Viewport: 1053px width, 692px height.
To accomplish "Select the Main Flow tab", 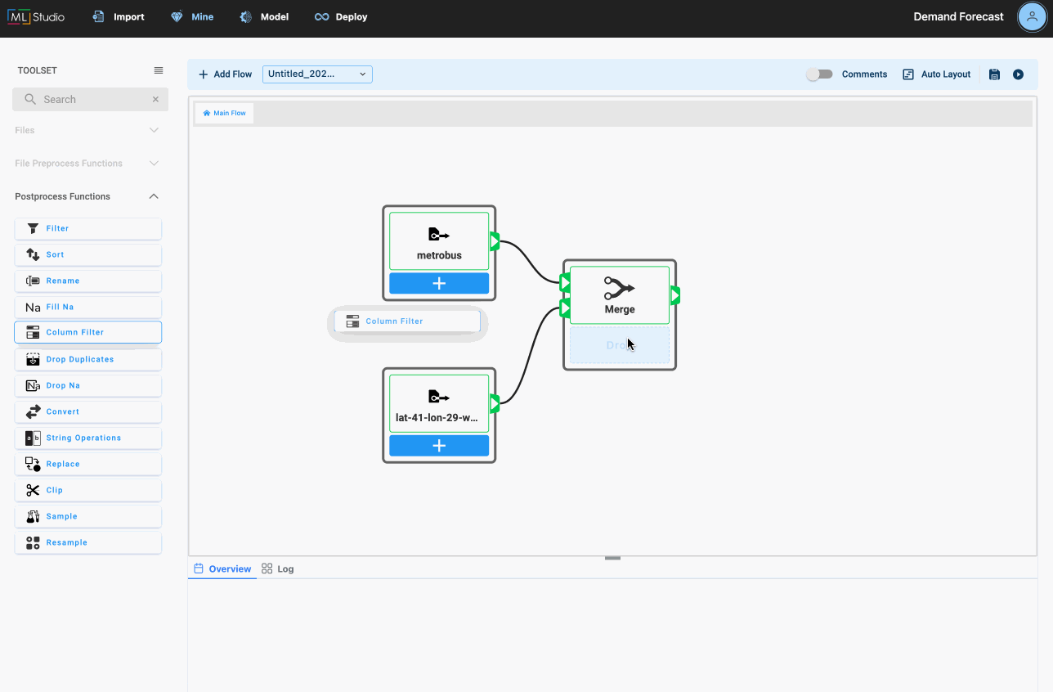I will click(x=224, y=113).
